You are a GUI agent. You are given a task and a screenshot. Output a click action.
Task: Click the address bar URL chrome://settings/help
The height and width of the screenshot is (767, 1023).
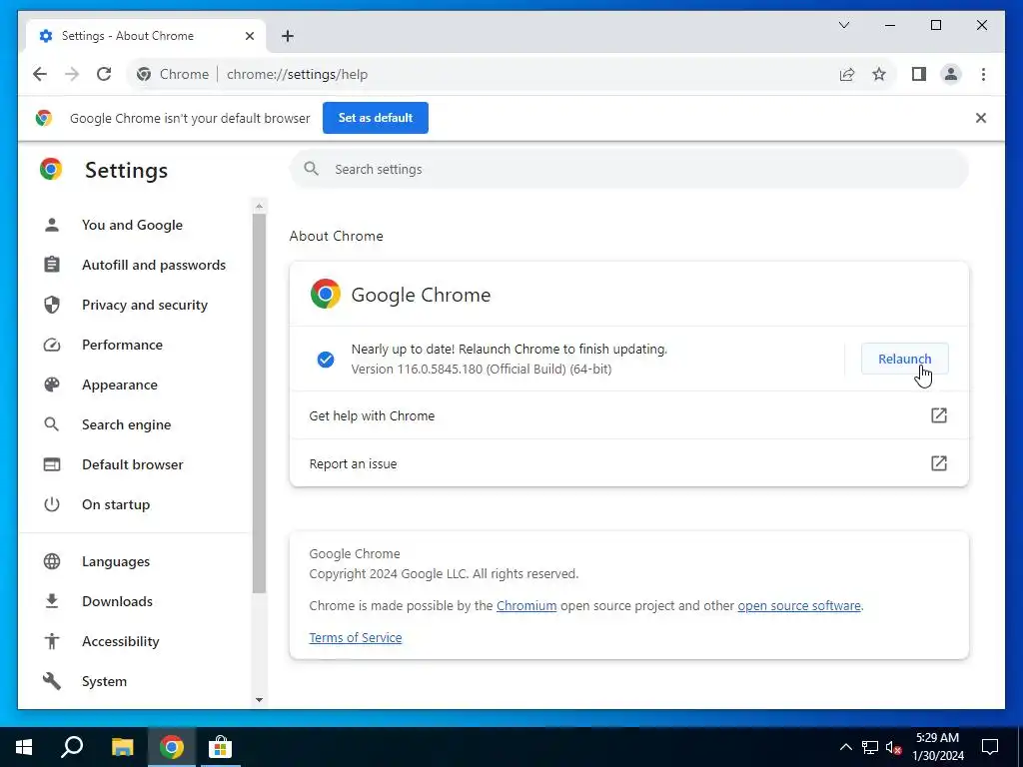click(x=298, y=74)
